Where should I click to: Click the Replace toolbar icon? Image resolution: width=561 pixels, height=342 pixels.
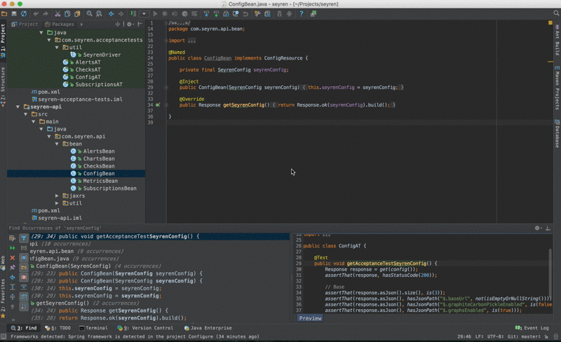pyautogui.click(x=99, y=14)
